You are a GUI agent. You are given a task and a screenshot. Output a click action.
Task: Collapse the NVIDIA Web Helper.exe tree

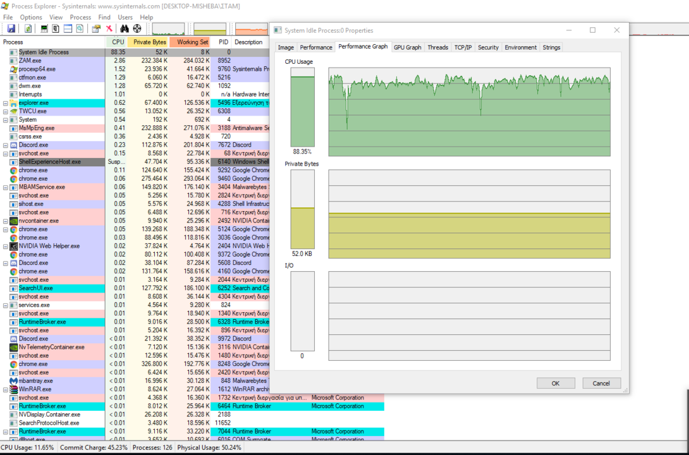pyautogui.click(x=5, y=246)
